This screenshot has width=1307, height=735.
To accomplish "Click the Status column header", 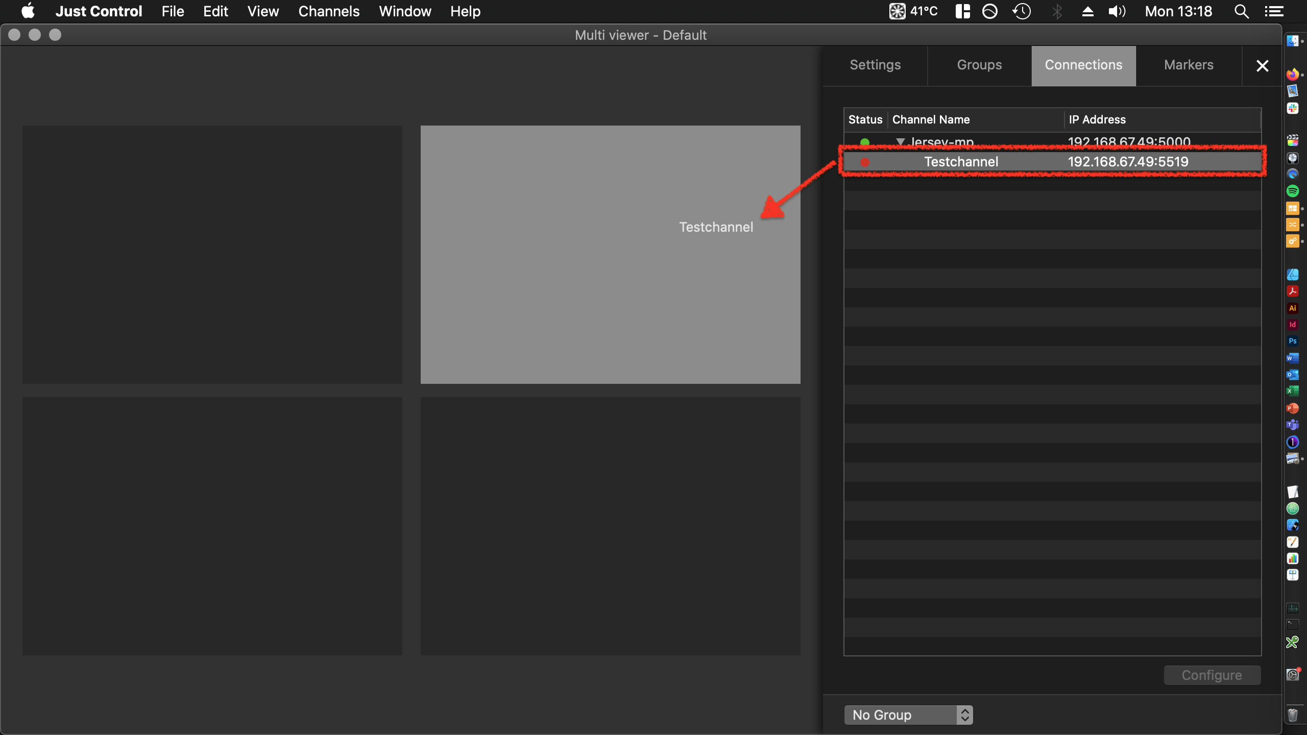I will coord(865,119).
